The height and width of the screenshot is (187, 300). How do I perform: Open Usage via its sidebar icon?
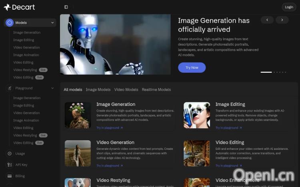coord(10,153)
